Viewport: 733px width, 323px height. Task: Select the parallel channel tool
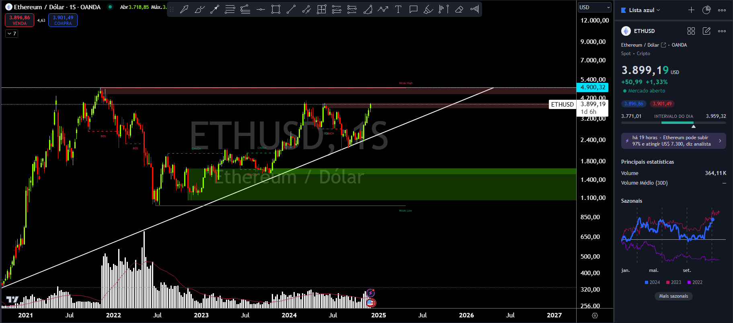pyautogui.click(x=306, y=9)
